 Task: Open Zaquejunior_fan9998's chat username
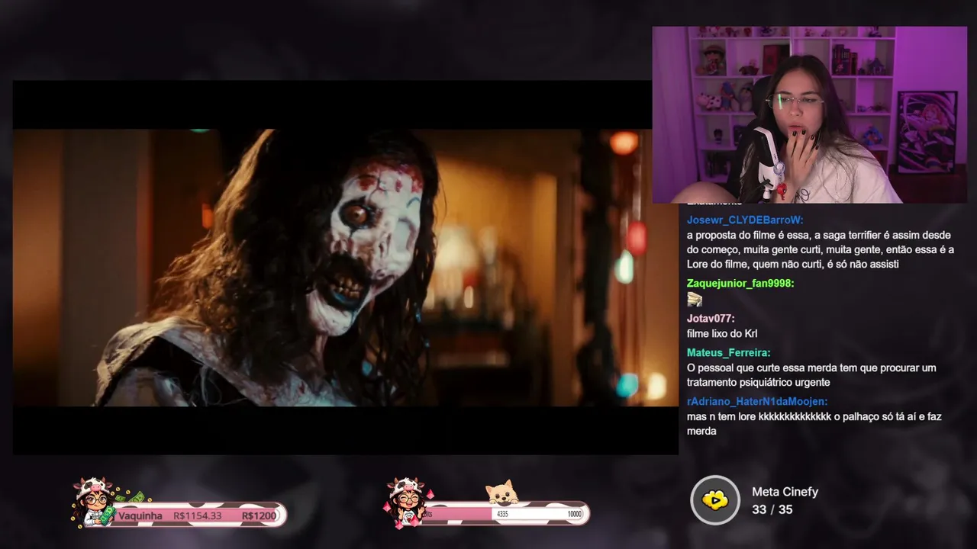coord(740,283)
